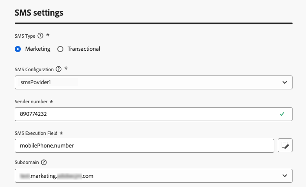
Task: Click the Marketing option label text
Action: pos(38,49)
